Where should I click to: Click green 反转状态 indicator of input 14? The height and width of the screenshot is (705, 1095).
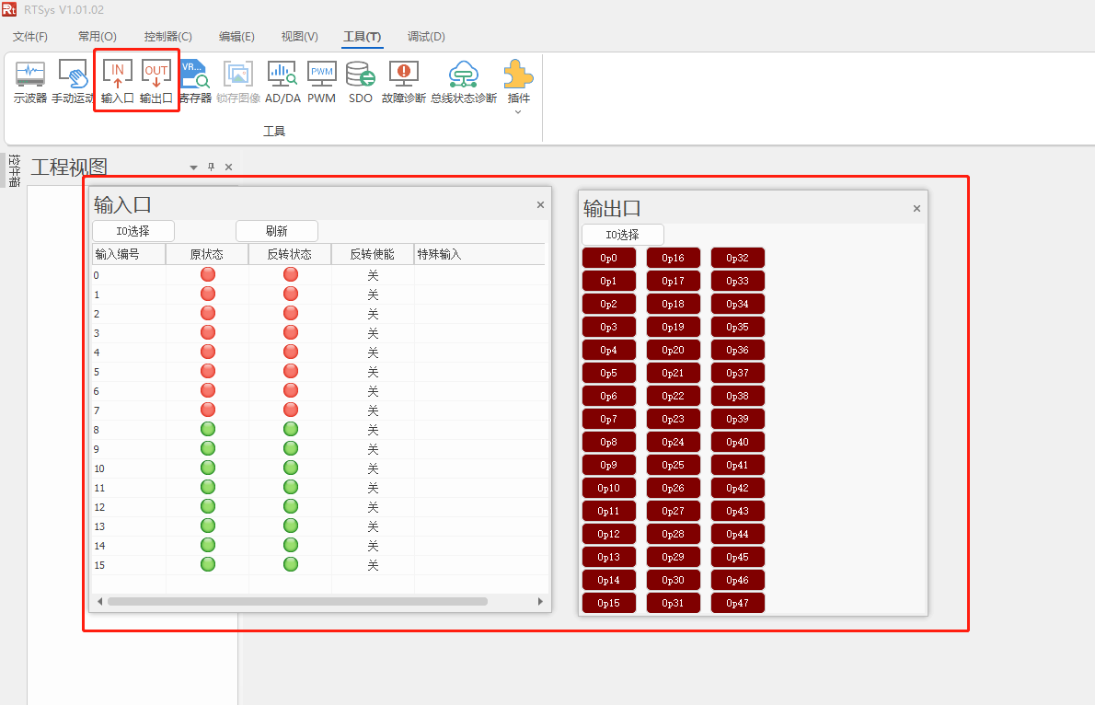(291, 545)
